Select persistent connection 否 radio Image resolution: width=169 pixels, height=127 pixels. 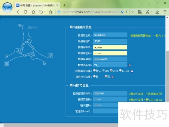pos(106,76)
